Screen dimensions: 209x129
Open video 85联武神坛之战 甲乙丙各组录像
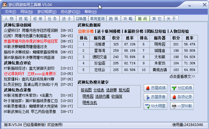[30, 112]
